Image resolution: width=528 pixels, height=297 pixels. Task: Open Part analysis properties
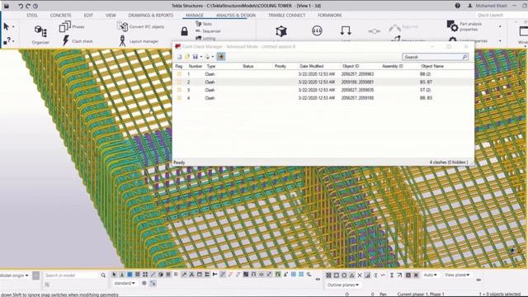tap(464, 26)
